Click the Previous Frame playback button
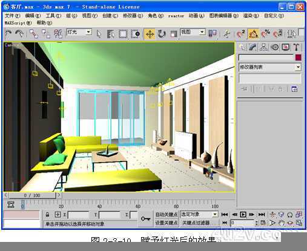 234,215
